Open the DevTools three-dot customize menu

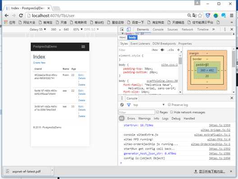pyautogui.click(x=225, y=29)
